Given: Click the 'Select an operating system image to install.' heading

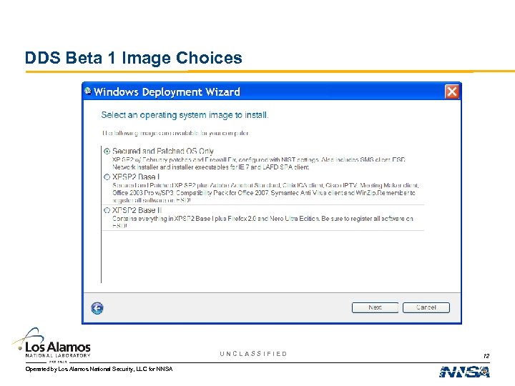Looking at the screenshot, I should click(x=185, y=115).
